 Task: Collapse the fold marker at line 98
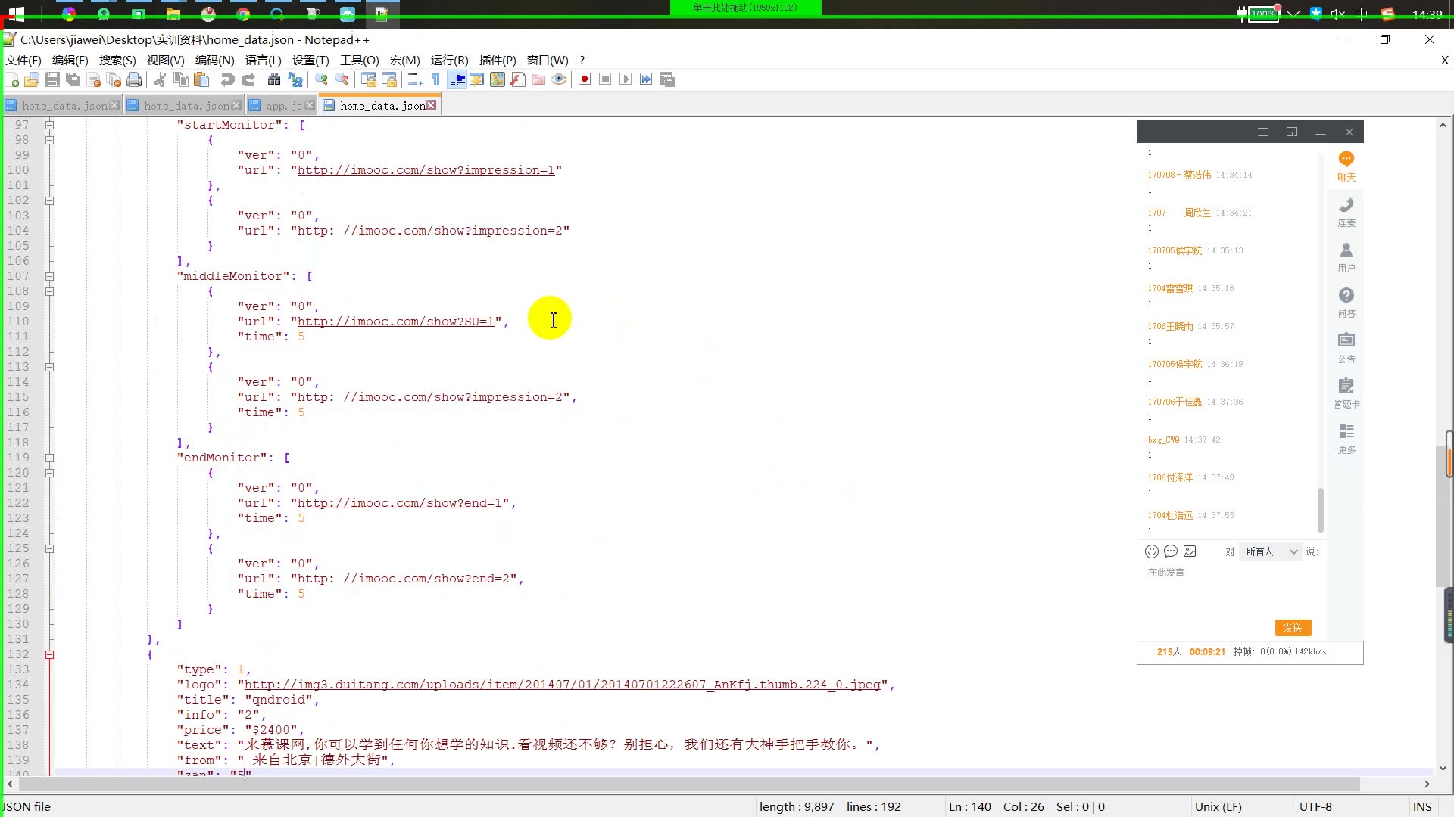(x=49, y=140)
